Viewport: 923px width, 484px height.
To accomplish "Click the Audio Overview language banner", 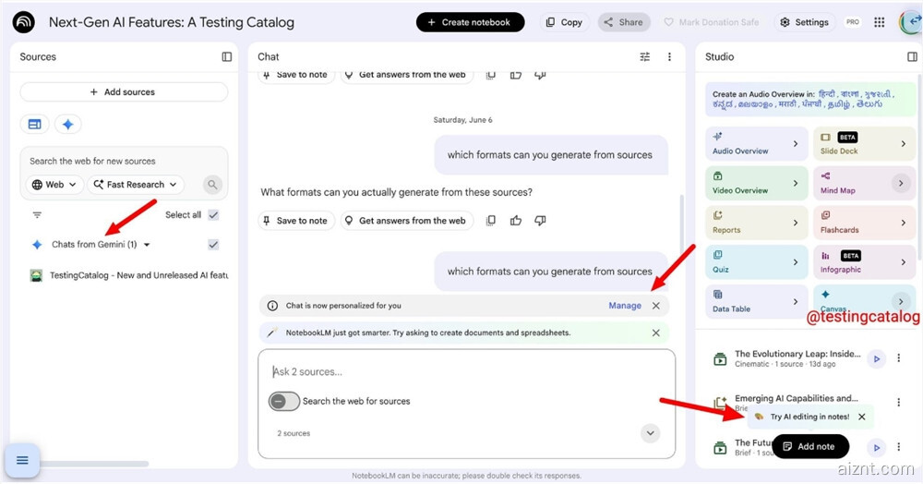I will (810, 99).
